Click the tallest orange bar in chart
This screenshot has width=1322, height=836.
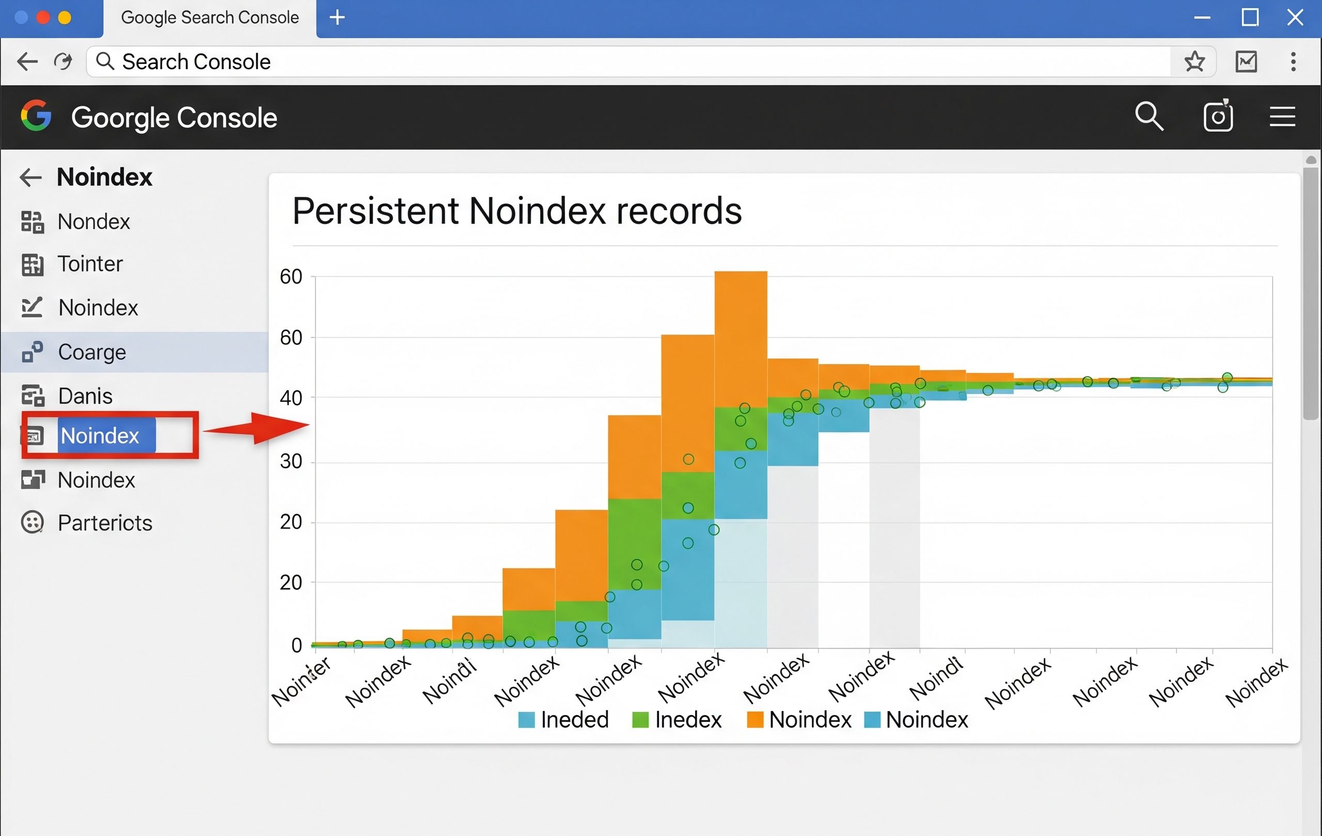741,339
